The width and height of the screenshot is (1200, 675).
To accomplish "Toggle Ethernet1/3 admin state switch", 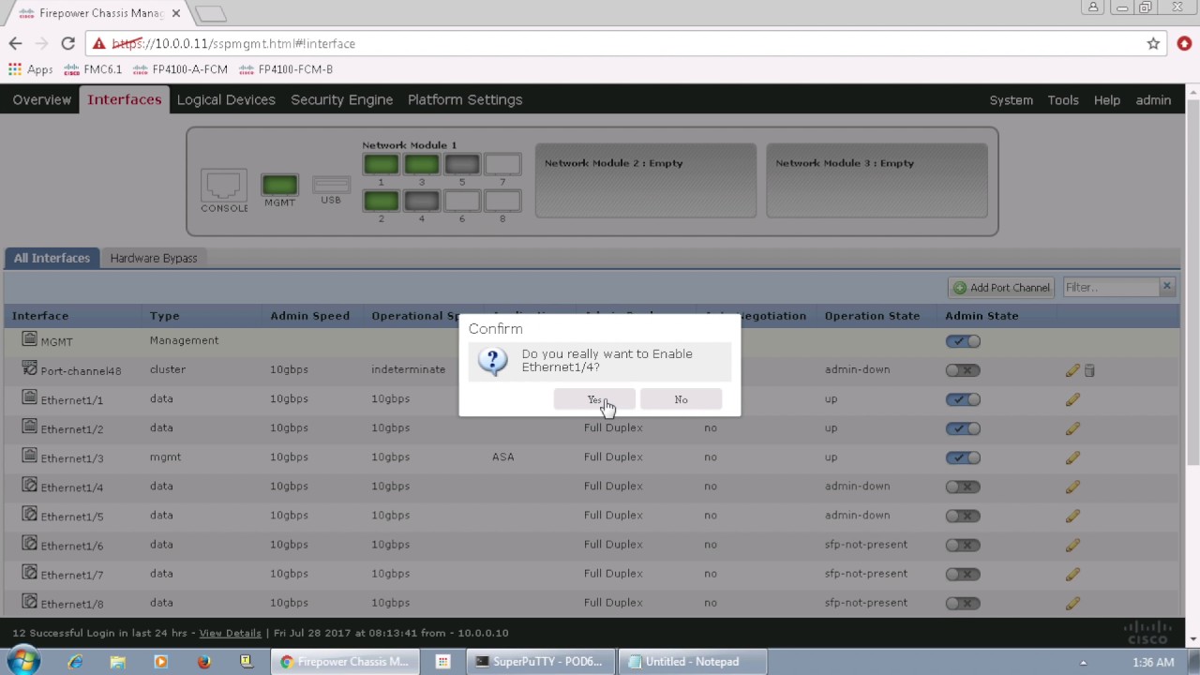I will pos(963,457).
